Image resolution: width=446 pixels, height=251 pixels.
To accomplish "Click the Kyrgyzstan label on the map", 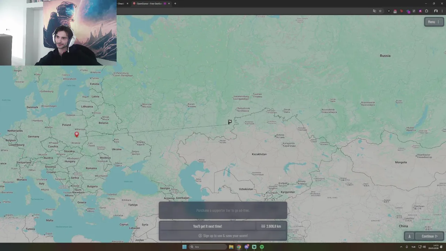I will pyautogui.click(x=288, y=192).
